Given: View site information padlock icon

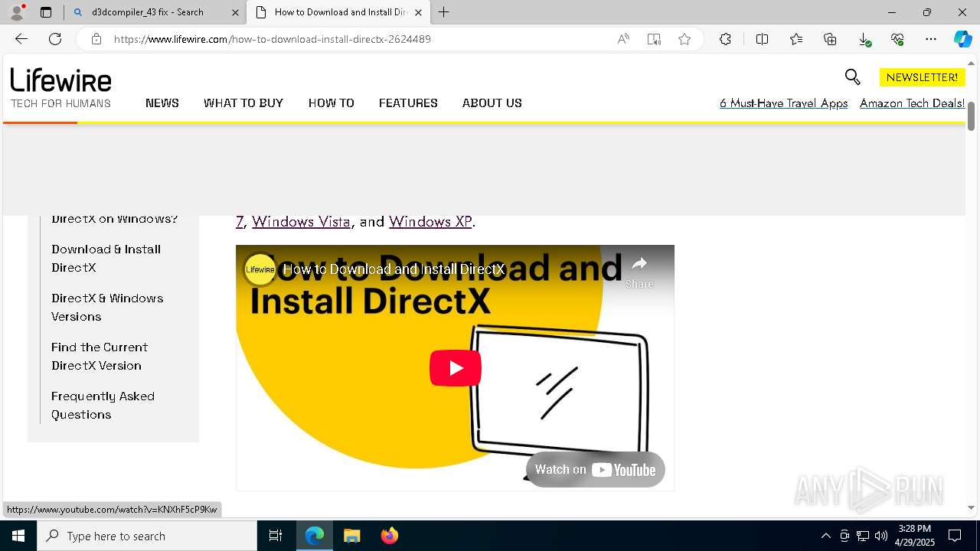Looking at the screenshot, I should pos(96,39).
